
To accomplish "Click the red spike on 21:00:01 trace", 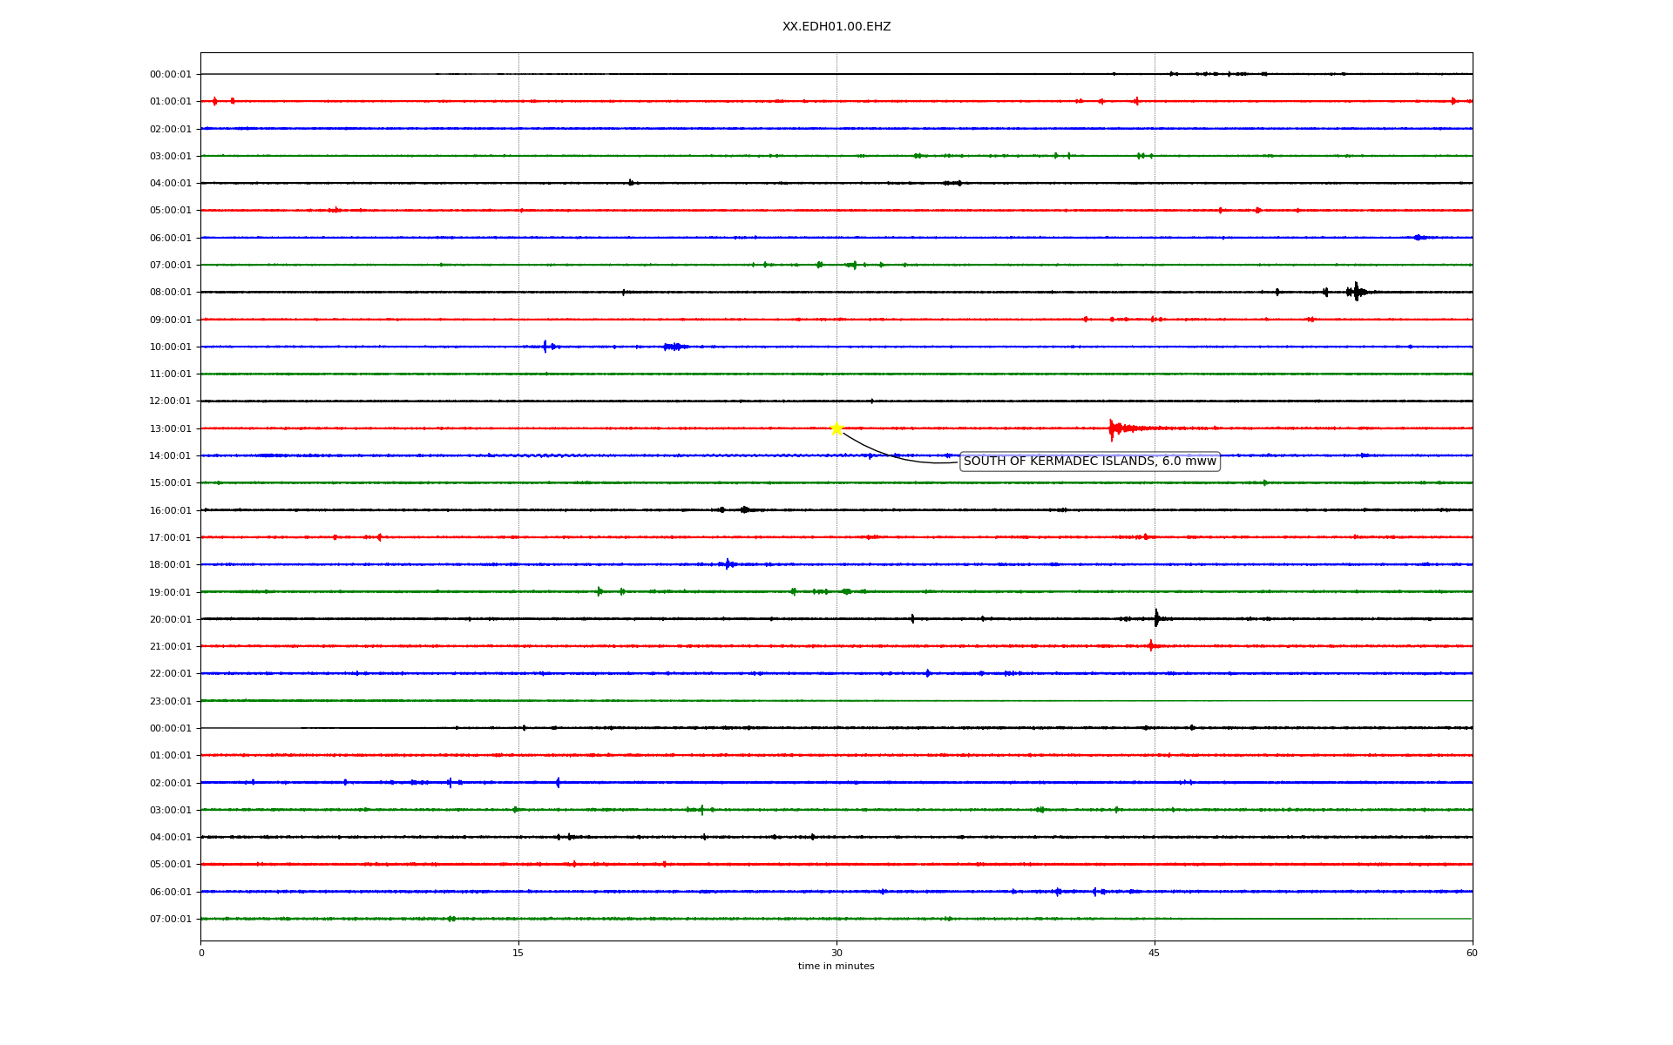I will (1151, 645).
